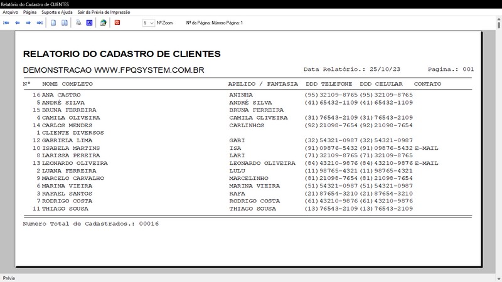Click APELIDO / FANTASIA column header
Screen dimensions: 502x282
coord(263,84)
